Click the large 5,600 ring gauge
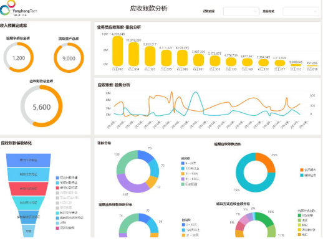This screenshot has width=323, height=246. pyautogui.click(x=42, y=106)
